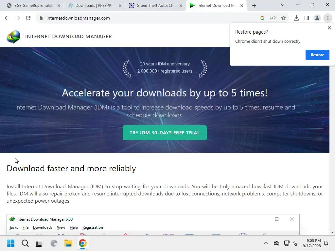Open the network tray icon
Screen dimensions: 335x251
[x=287, y=243]
